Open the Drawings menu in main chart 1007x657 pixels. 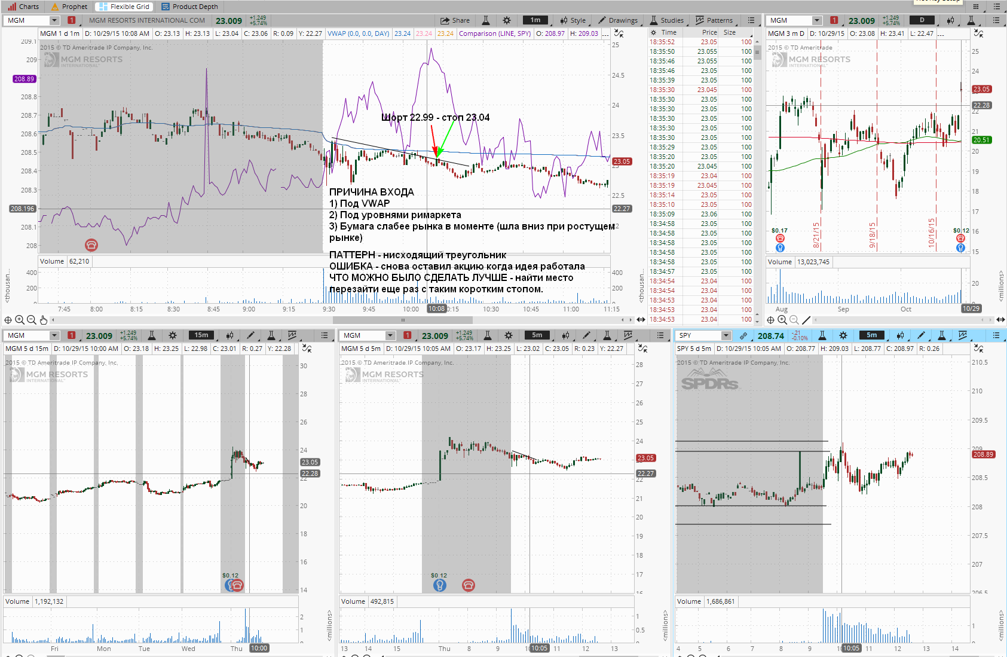coord(618,20)
